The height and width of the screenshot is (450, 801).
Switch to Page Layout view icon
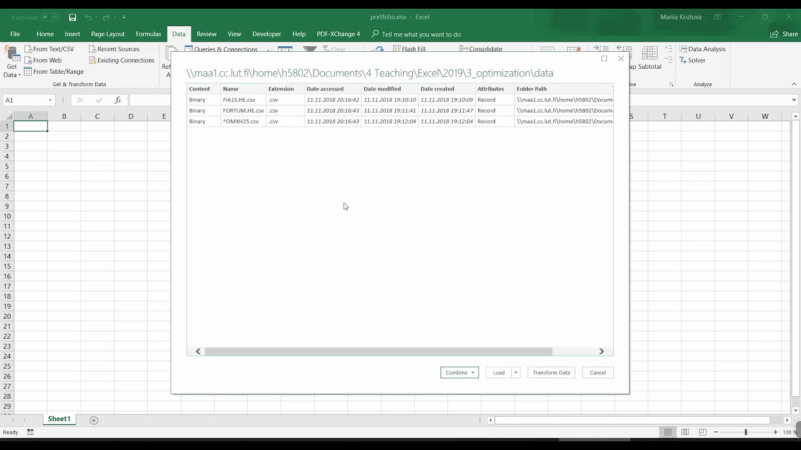coord(685,432)
